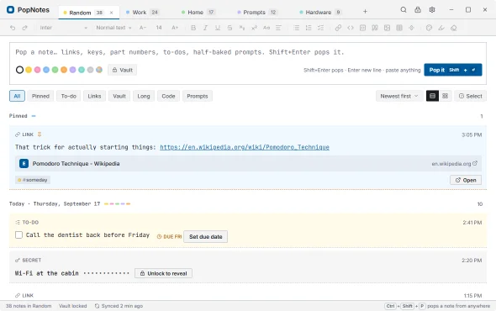The height and width of the screenshot is (311, 496).
Task: Switch to the Work tab
Action: (x=142, y=13)
